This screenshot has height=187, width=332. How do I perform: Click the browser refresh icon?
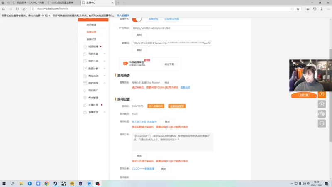tap(17, 9)
